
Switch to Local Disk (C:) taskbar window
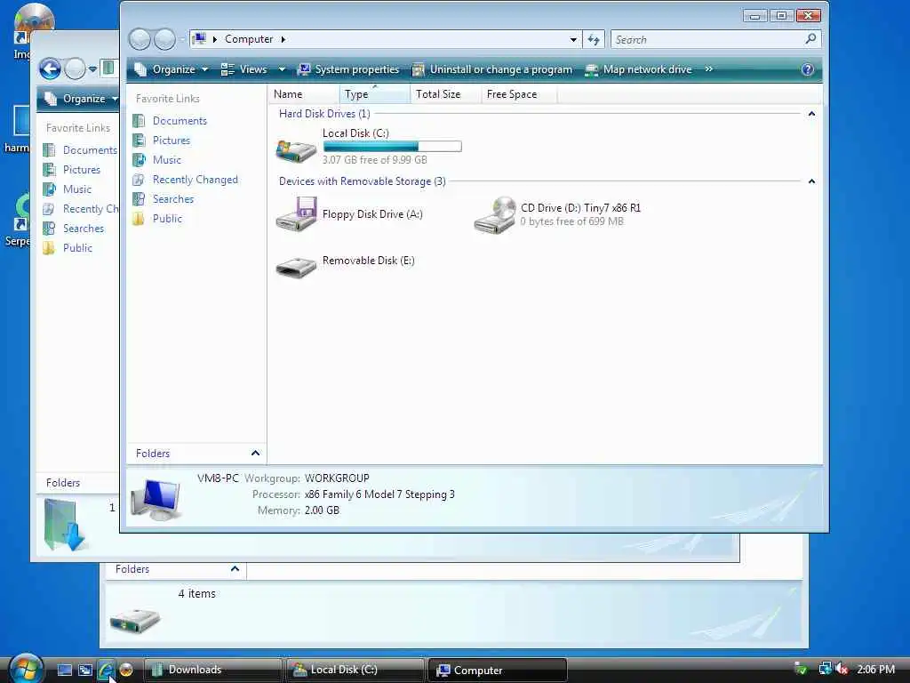click(x=355, y=670)
